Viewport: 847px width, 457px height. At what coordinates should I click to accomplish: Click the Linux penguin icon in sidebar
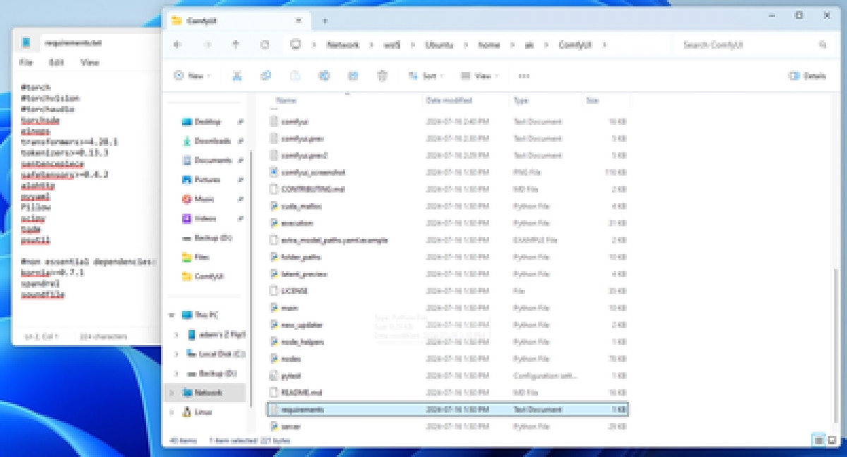pos(187,412)
